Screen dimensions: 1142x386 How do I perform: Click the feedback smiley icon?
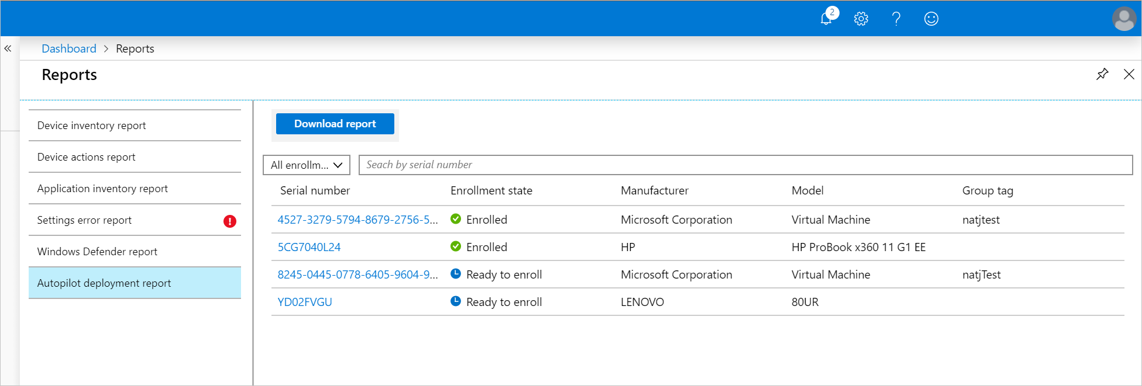pyautogui.click(x=931, y=19)
